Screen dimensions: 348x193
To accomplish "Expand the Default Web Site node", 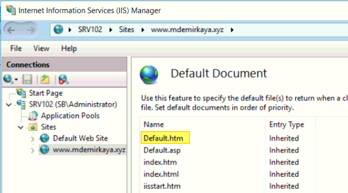I will click(33, 139).
